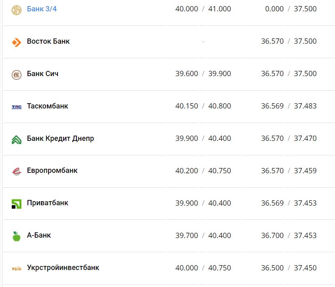335x287 pixels.
Task: Open the Европромбанк name link
Action: (52, 170)
